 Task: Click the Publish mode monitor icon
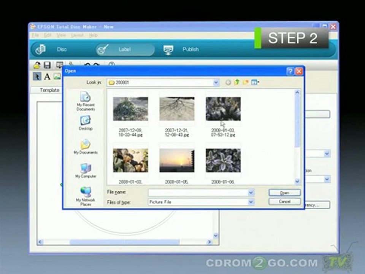168,49
